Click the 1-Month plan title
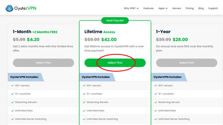This screenshot has width=223, height=125. (x=22, y=32)
